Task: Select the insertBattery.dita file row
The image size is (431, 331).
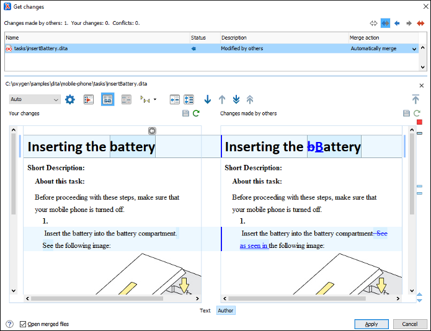Action: point(93,48)
